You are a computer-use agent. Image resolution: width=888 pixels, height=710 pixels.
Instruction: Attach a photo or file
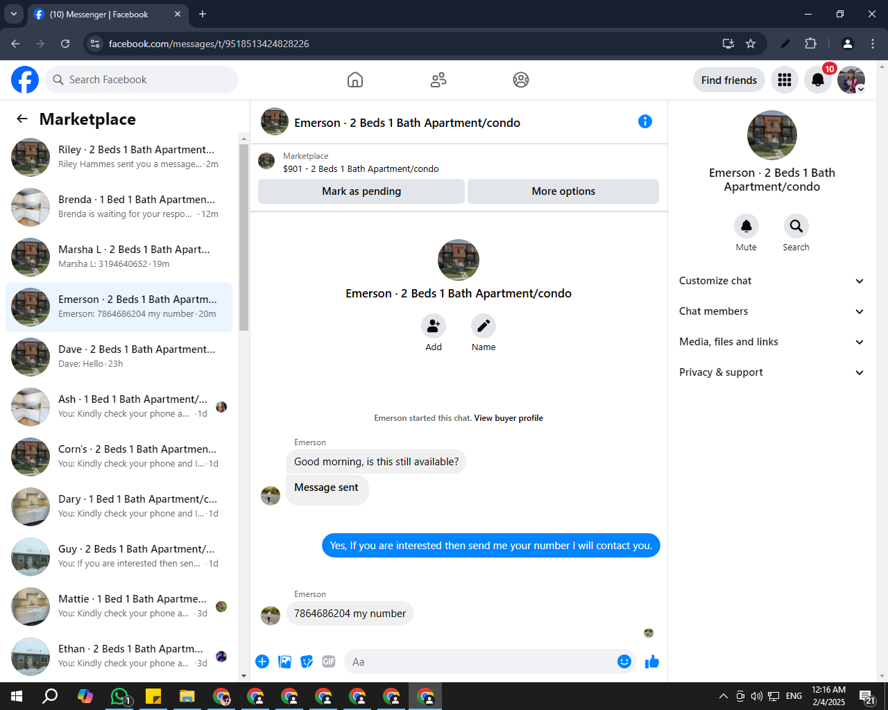tap(284, 661)
